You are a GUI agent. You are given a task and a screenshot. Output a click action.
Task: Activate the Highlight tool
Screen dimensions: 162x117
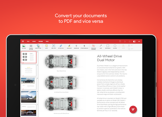click(69, 47)
